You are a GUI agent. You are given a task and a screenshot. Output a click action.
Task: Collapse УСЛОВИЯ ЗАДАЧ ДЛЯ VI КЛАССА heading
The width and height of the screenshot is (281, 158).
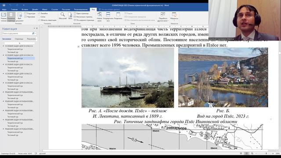[x=3, y=46]
